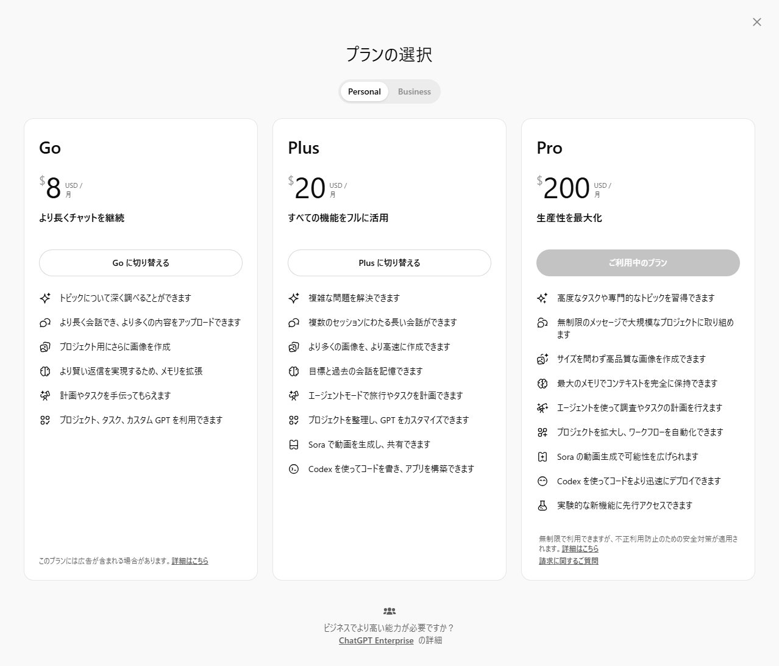779x666 pixels.
Task: Click the image creation icon beside プロジェクト用にさらに画像を作成
Action: [44, 347]
